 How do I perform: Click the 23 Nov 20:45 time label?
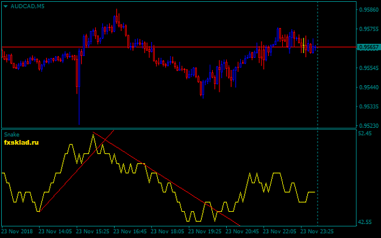pos(242,231)
